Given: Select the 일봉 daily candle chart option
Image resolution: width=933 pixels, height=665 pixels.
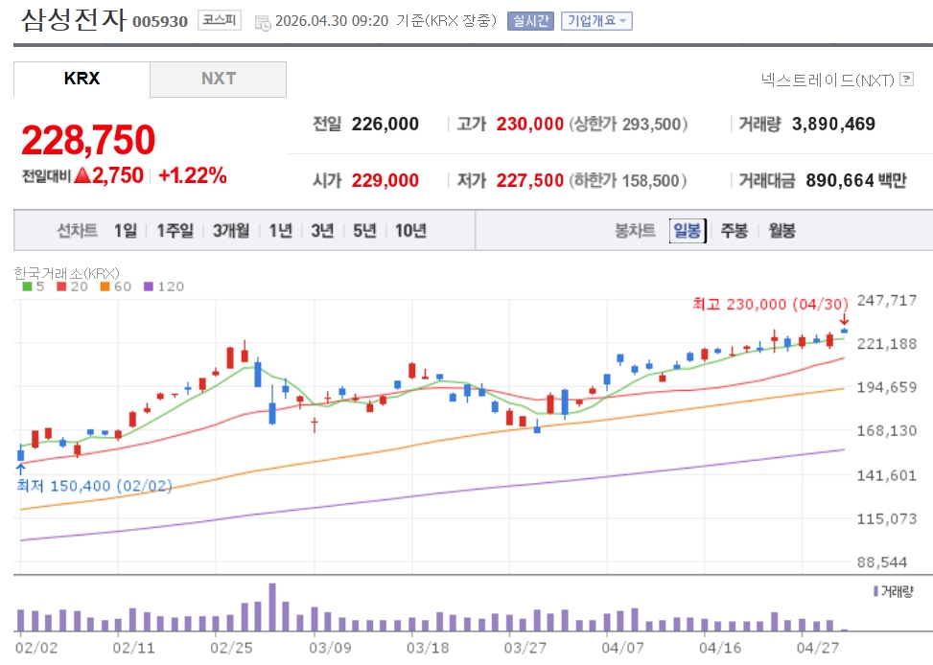Looking at the screenshot, I should click(x=687, y=231).
